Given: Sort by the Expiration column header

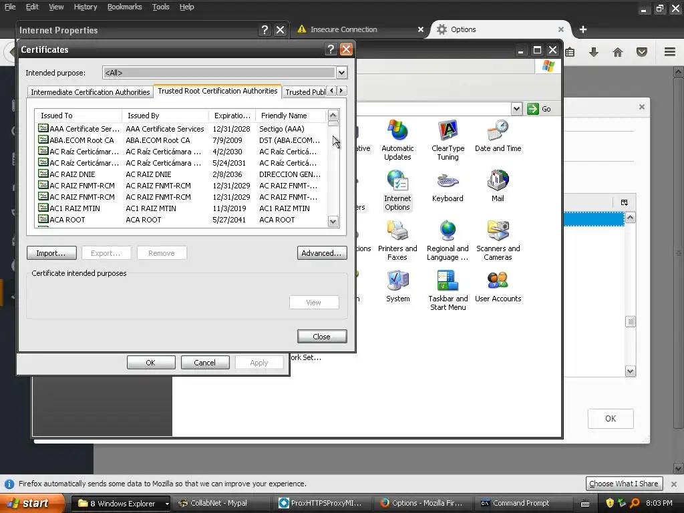Looking at the screenshot, I should pyautogui.click(x=232, y=116).
